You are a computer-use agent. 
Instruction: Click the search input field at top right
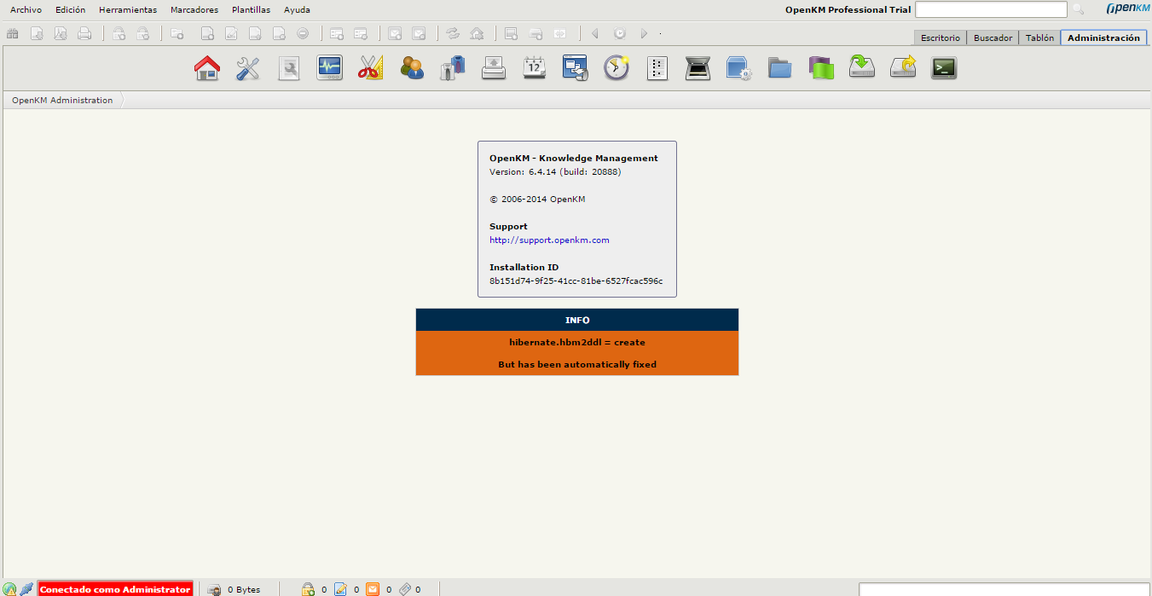[991, 9]
